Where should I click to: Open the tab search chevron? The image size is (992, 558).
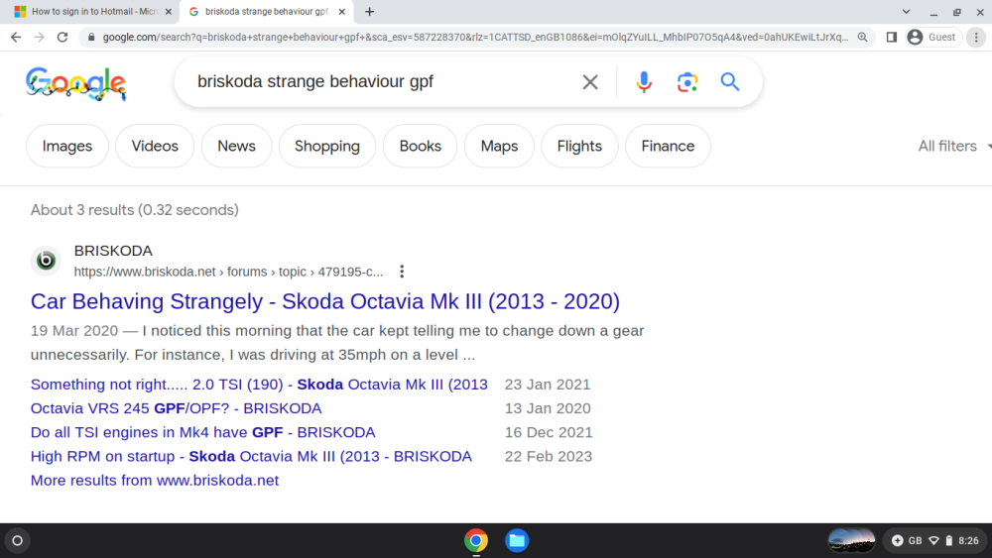(x=906, y=11)
